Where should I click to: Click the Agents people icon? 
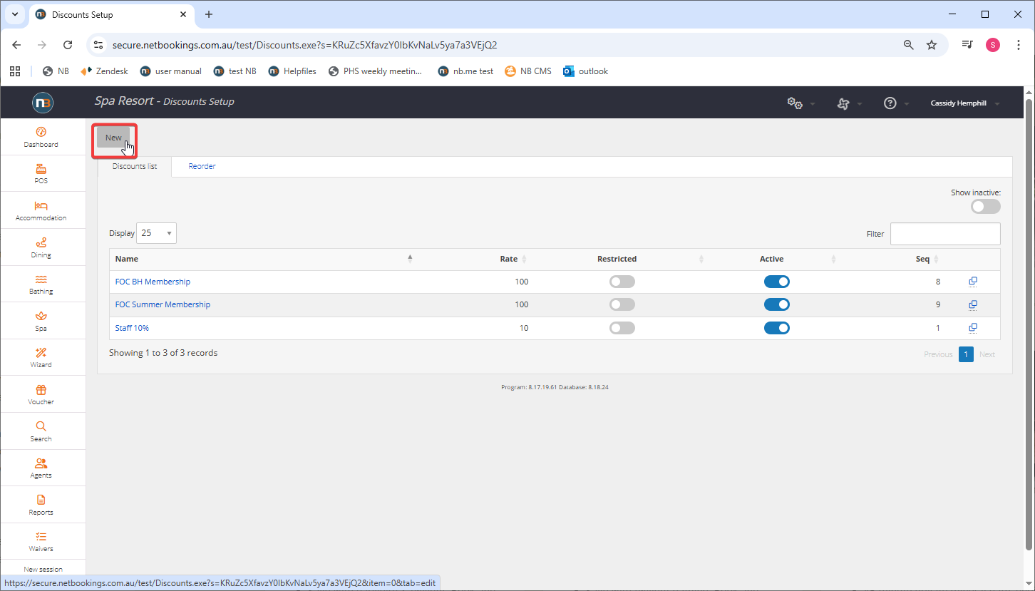click(x=41, y=463)
